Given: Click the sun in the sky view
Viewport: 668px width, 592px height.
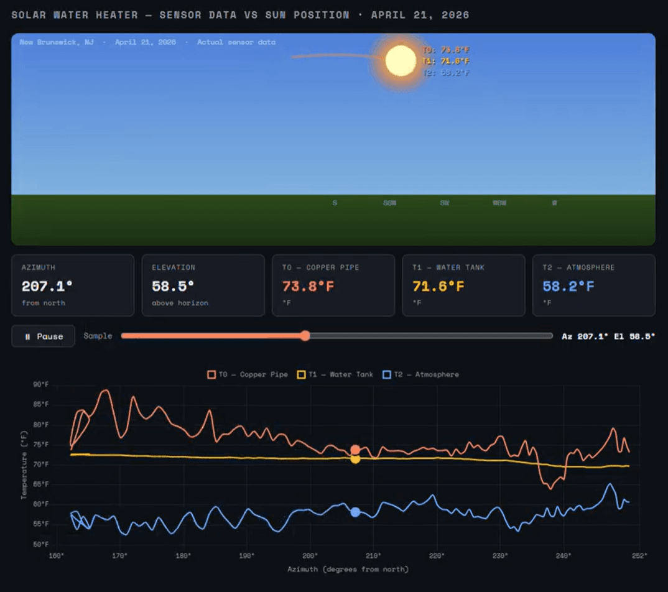Looking at the screenshot, I should pos(401,60).
